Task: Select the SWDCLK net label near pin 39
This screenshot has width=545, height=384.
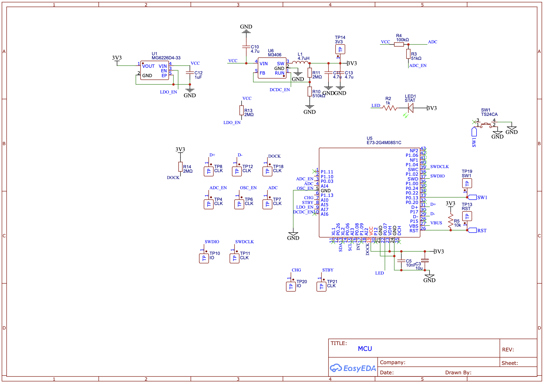Action: coord(439,167)
